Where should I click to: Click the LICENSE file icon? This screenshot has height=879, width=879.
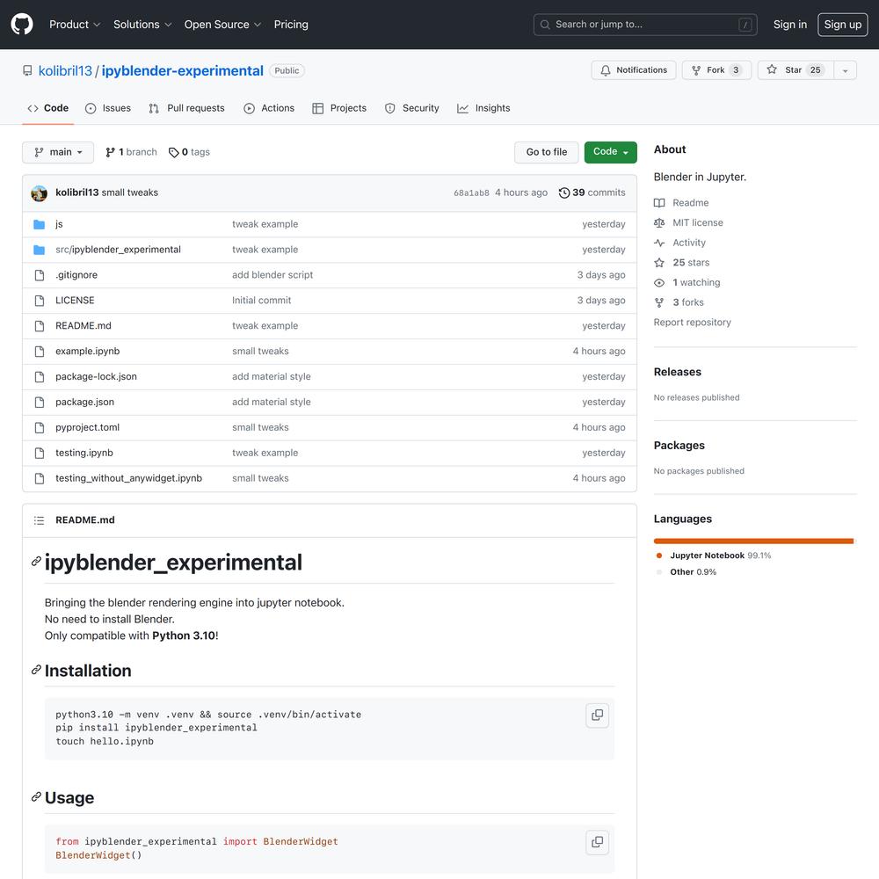pos(40,301)
